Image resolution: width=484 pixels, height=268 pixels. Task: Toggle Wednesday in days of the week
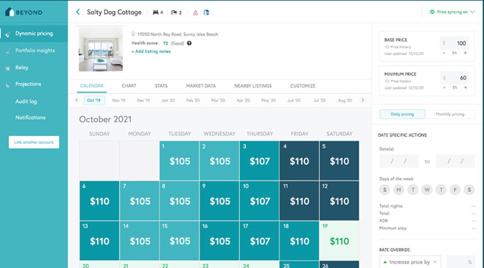click(x=427, y=190)
